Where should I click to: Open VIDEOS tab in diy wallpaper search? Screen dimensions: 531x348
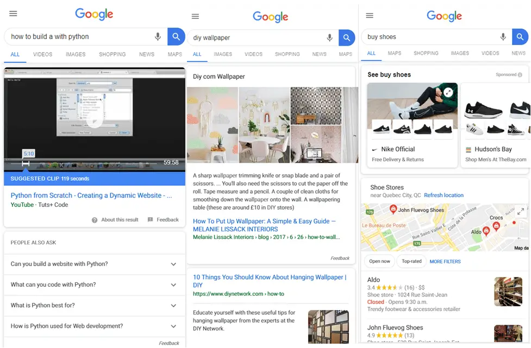pos(254,54)
